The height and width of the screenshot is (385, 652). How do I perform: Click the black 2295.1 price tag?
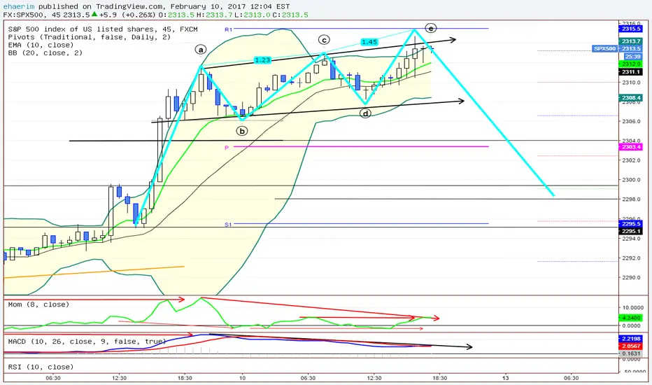coord(631,232)
